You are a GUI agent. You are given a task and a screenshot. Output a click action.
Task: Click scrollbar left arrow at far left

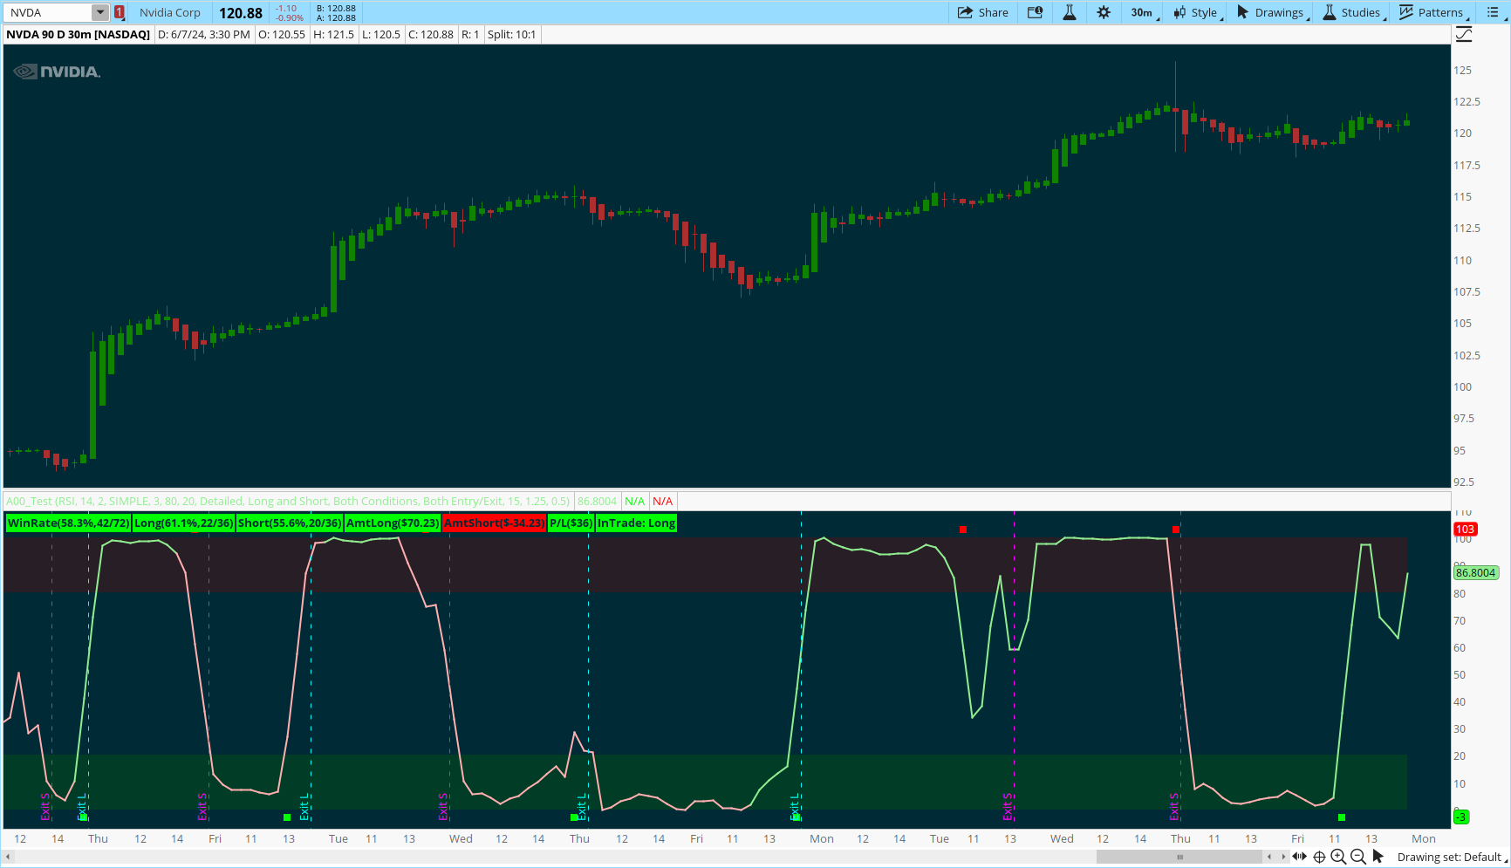click(8, 857)
